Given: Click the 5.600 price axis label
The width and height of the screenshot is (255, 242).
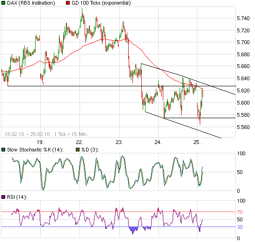Looking at the screenshot, I should (x=243, y=103).
